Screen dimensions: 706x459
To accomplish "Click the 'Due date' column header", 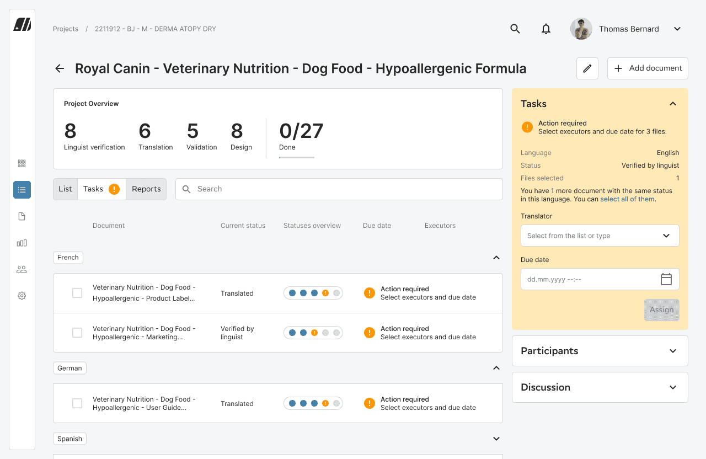I will (377, 226).
